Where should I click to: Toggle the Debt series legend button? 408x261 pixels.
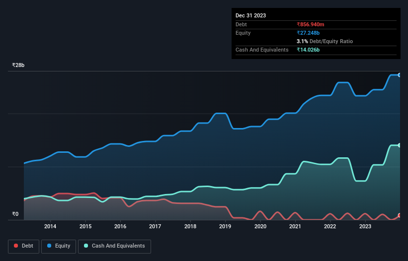click(x=23, y=246)
